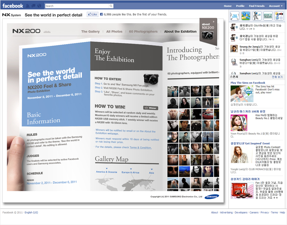Open the first Korean-text app icon
The height and width of the screenshot is (225, 287).
pyautogui.click(x=235, y=16)
